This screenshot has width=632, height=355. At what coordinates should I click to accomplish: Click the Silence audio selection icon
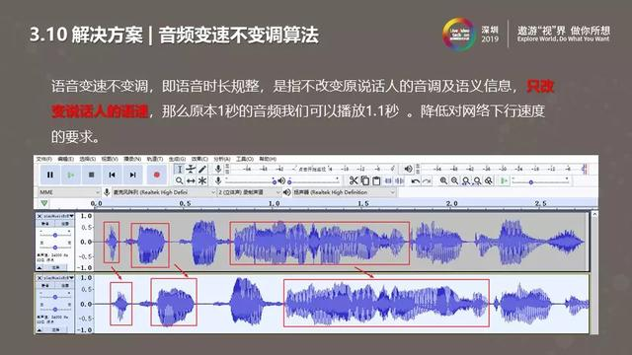tap(399, 180)
